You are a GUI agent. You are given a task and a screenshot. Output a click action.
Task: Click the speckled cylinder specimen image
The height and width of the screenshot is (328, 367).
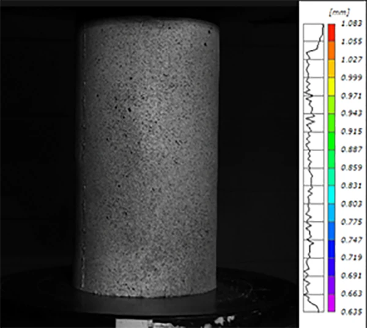pos(147,157)
